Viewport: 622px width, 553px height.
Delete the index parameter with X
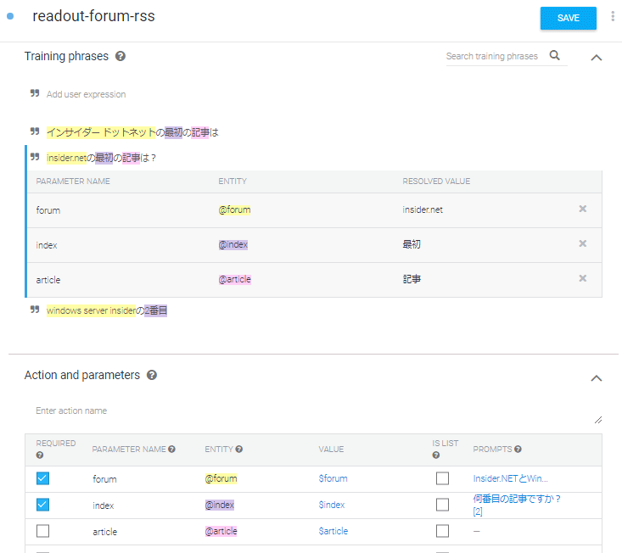coord(583,243)
